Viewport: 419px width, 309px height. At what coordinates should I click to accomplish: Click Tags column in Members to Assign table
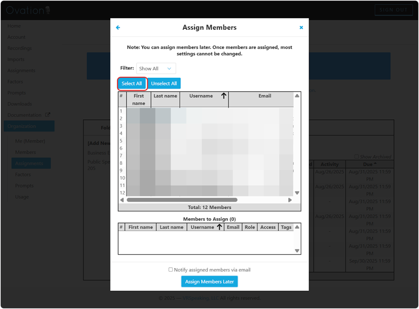tap(286, 227)
